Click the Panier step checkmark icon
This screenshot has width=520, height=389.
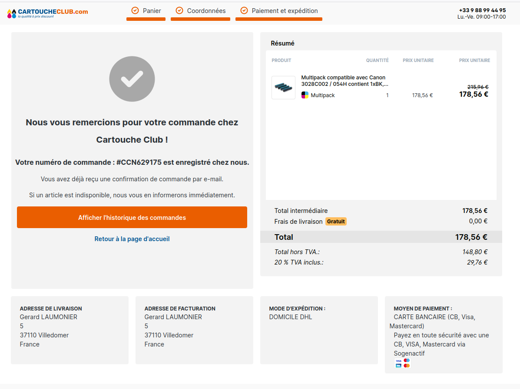pos(135,10)
